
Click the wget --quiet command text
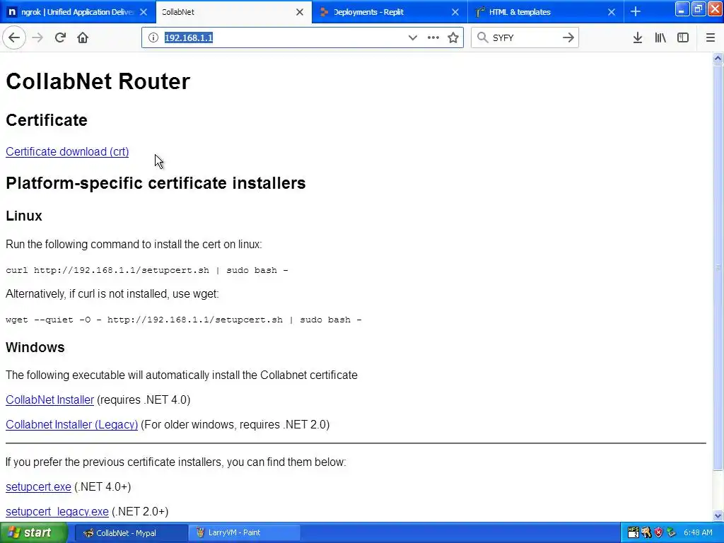point(184,320)
